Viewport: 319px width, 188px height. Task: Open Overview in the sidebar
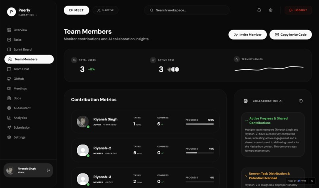coord(29,30)
